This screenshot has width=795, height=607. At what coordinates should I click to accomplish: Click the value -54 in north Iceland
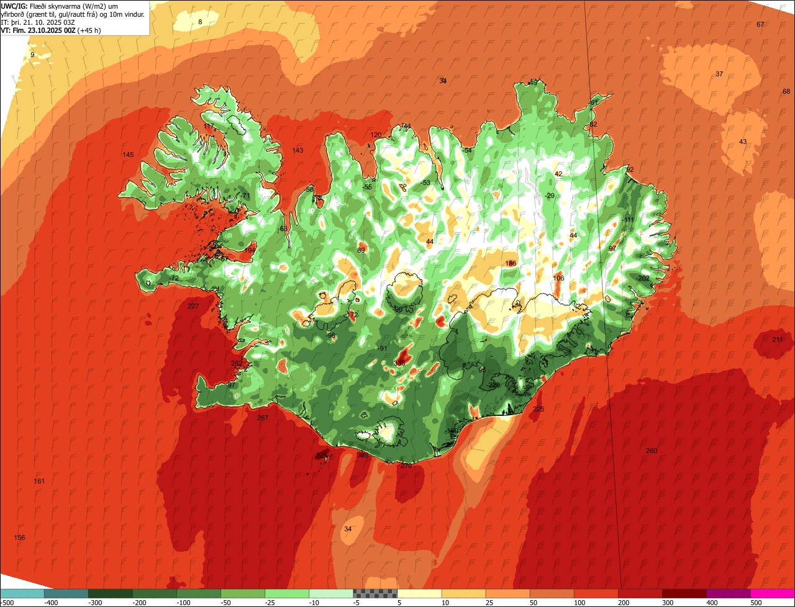coord(467,151)
